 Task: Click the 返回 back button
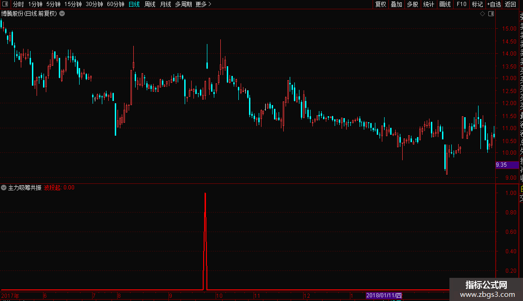pos(511,4)
